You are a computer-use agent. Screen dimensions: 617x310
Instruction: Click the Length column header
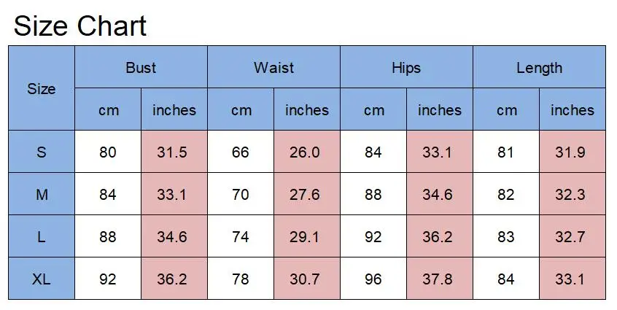pos(539,67)
